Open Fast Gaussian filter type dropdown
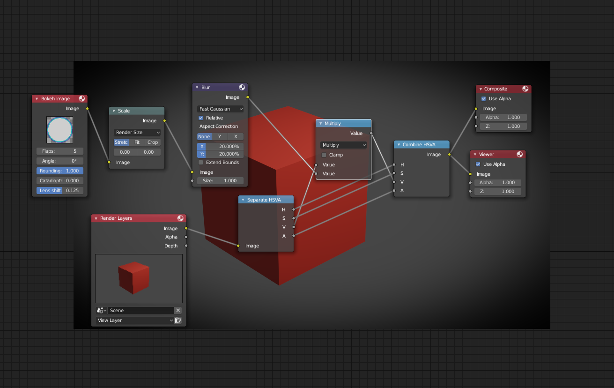The image size is (614, 388). coord(220,109)
